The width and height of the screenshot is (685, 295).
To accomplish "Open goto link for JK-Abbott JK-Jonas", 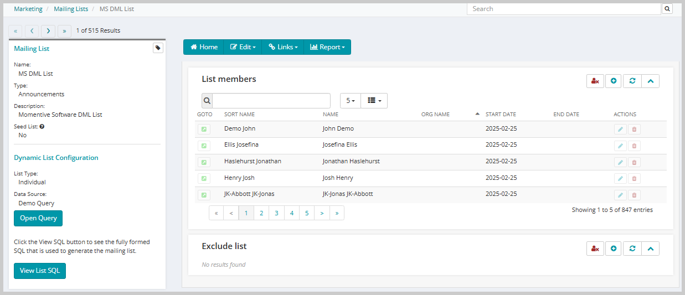I will [204, 195].
